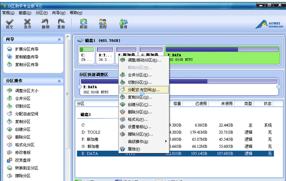Click the sidebar scrollbar up arrow
Viewport: 286px width, 181px height.
coord(68,36)
